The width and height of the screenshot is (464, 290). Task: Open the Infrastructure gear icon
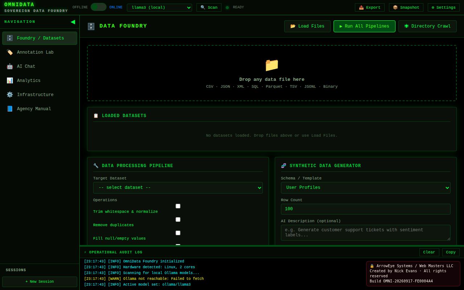pyautogui.click(x=10, y=95)
